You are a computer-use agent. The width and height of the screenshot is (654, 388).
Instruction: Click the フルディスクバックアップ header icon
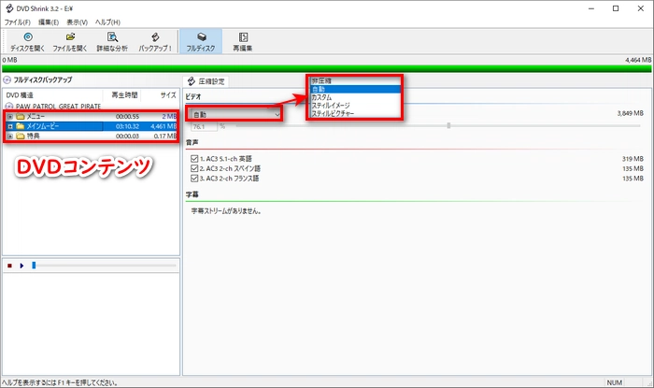7,79
